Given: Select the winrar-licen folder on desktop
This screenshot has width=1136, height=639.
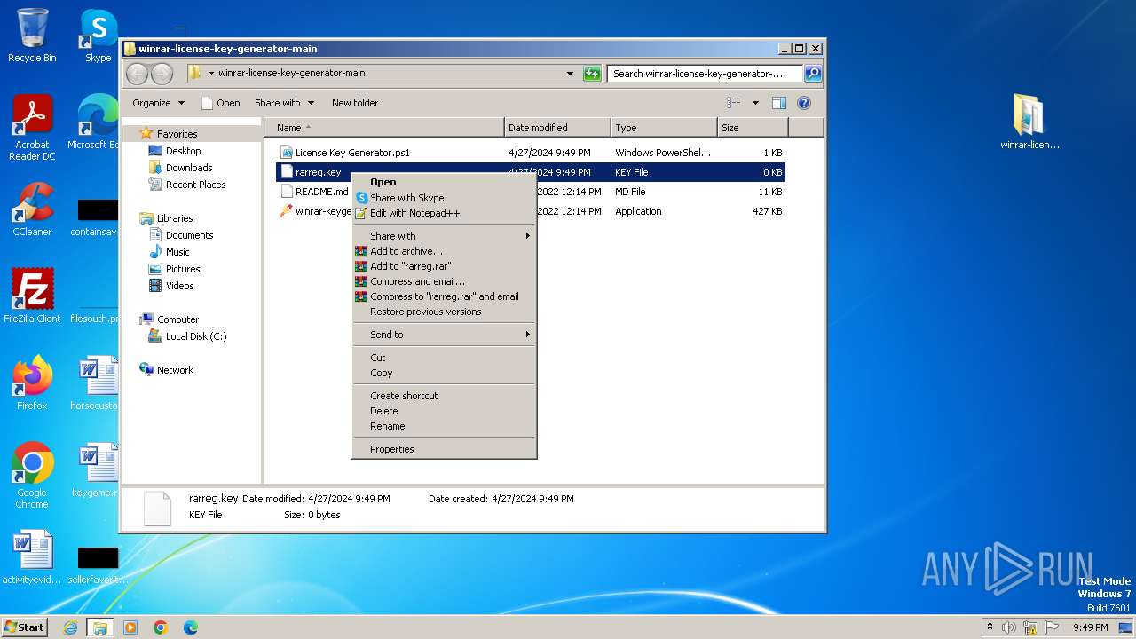Looking at the screenshot, I should click(x=1029, y=122).
